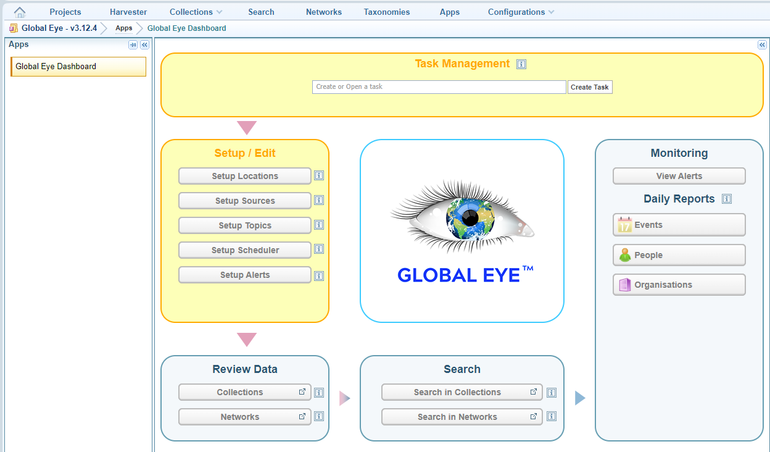Collapse the Apps left panel
Screen dimensions: 770x452
(x=144, y=45)
